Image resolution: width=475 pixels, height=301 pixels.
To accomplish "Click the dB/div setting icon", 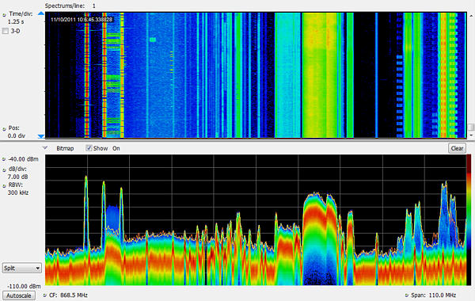I will [4, 170].
